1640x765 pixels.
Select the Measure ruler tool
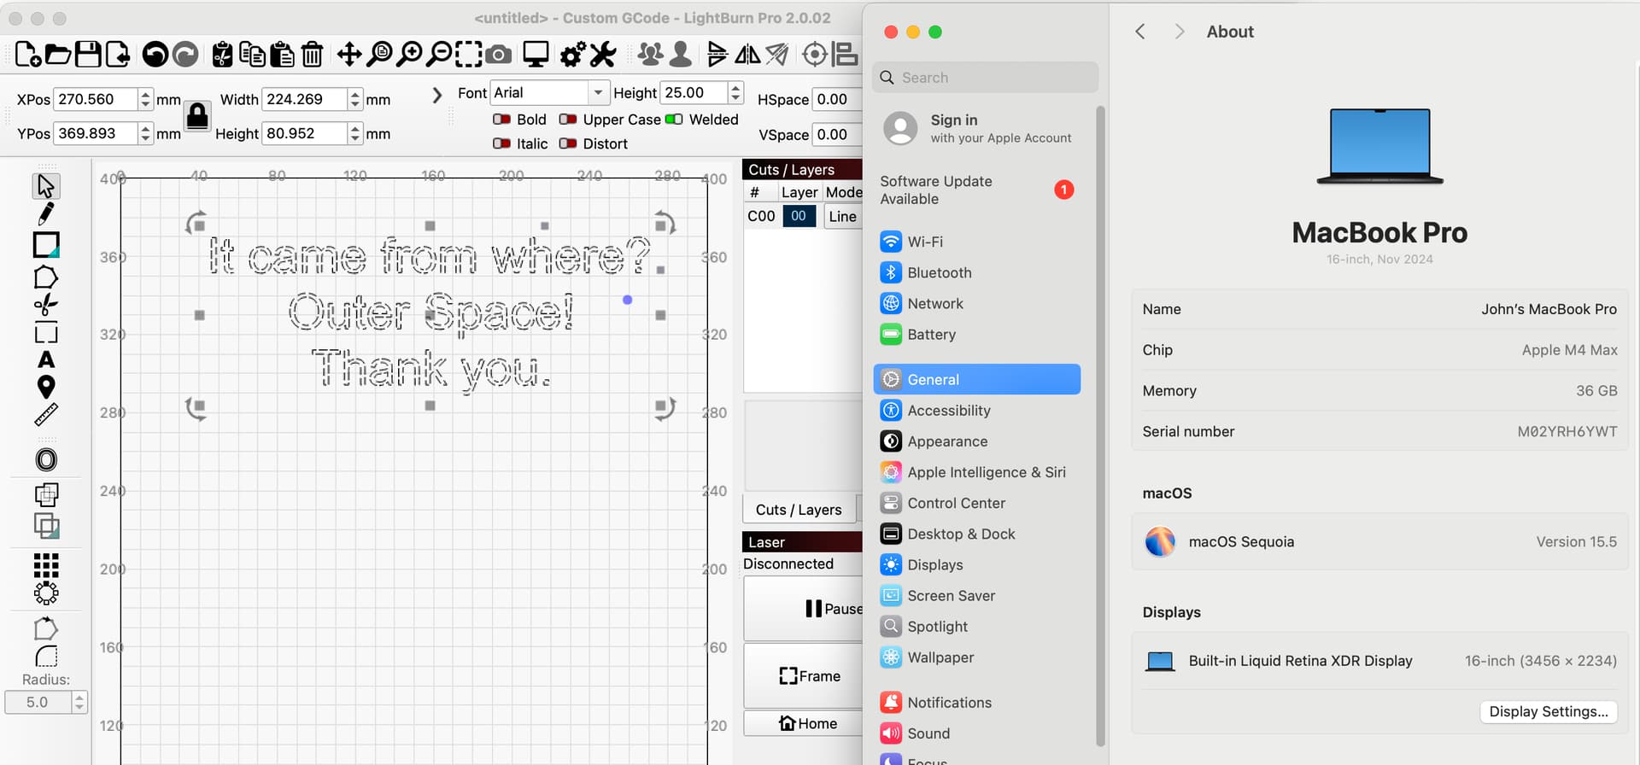click(46, 415)
